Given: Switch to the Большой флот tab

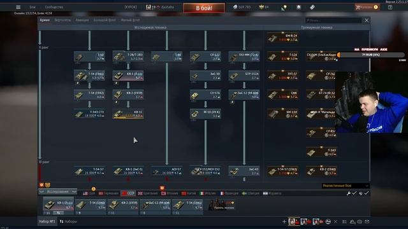Looking at the screenshot, I should coord(105,20).
